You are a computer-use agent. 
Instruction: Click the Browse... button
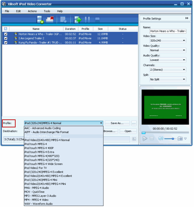click(x=110, y=131)
